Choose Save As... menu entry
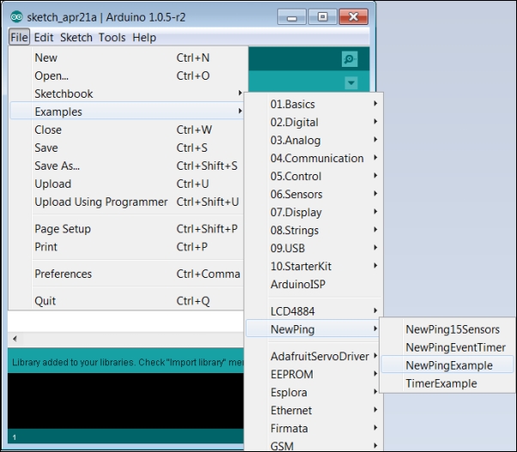This screenshot has width=517, height=452. [x=127, y=166]
